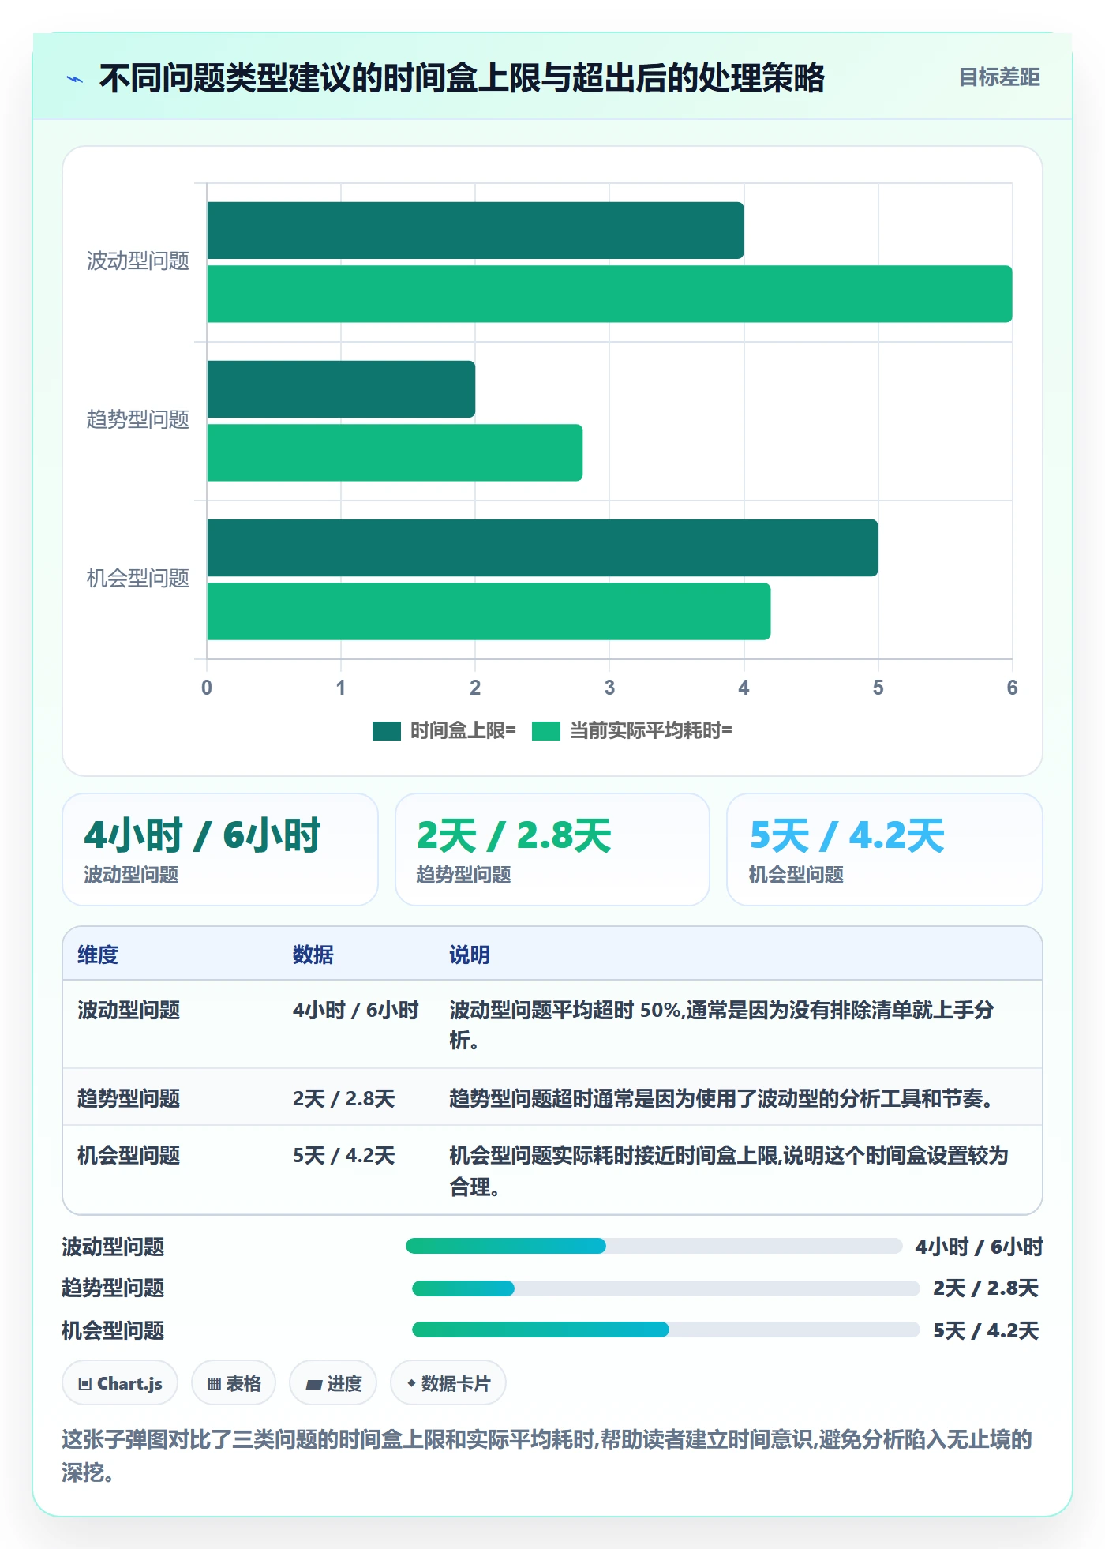Select the 波动型问题 table row cell

(x=129, y=1010)
